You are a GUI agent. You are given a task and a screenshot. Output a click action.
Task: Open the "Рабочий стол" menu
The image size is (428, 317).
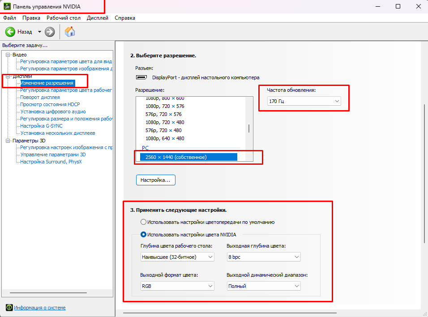[63, 18]
